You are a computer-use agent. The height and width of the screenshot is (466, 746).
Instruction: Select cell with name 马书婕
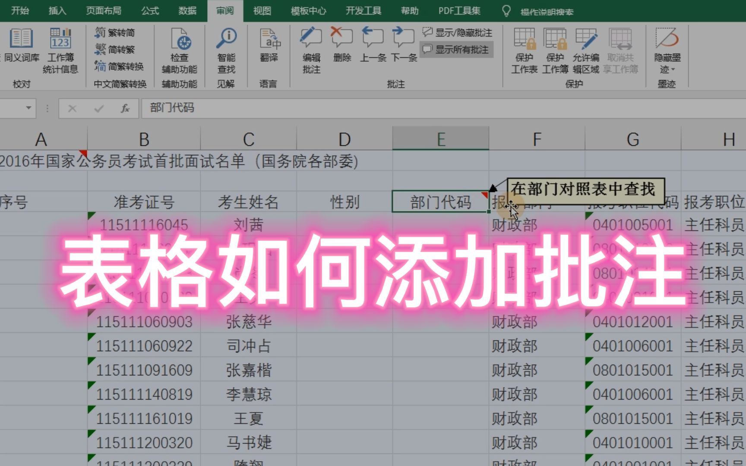(249, 442)
